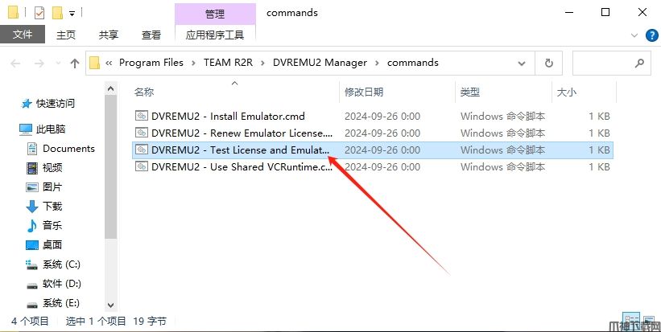Select 此电脑 in navigation pane
The image size is (661, 332).
pyautogui.click(x=42, y=129)
